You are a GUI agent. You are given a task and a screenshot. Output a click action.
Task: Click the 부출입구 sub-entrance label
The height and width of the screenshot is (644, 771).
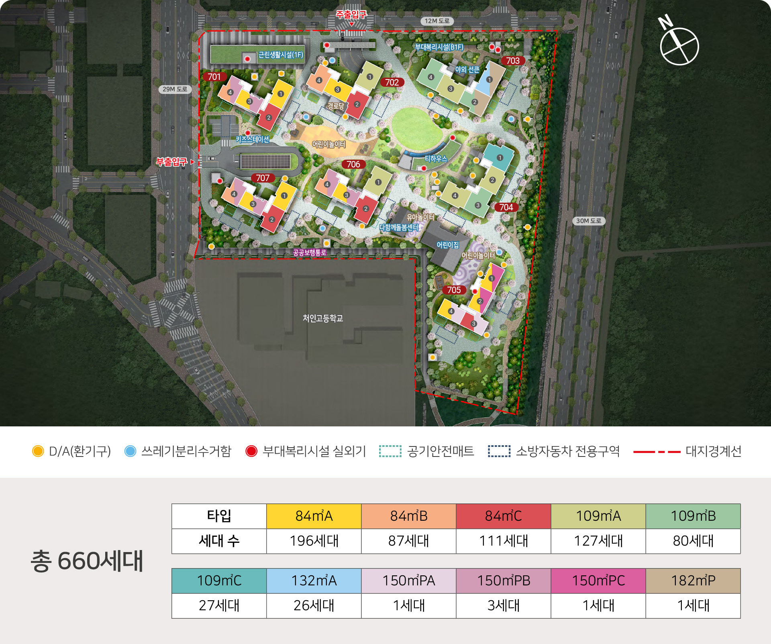click(x=171, y=162)
